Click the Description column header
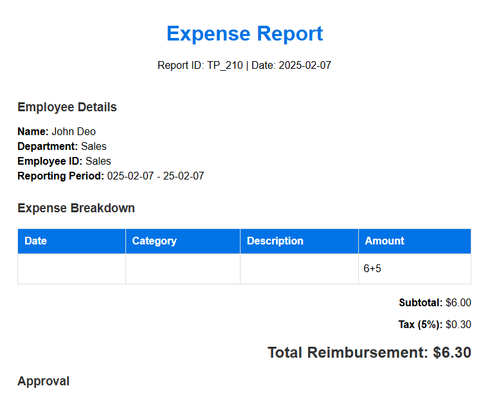Viewport: 492px width, 395px height. point(299,241)
